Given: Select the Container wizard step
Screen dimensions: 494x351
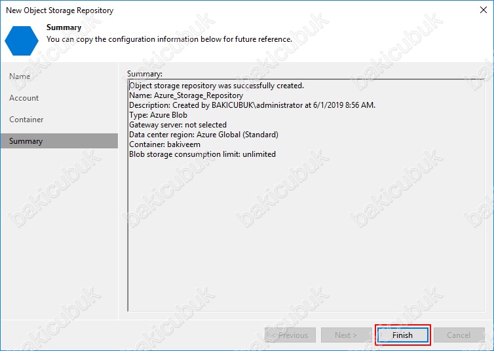Looking at the screenshot, I should pos(26,120).
